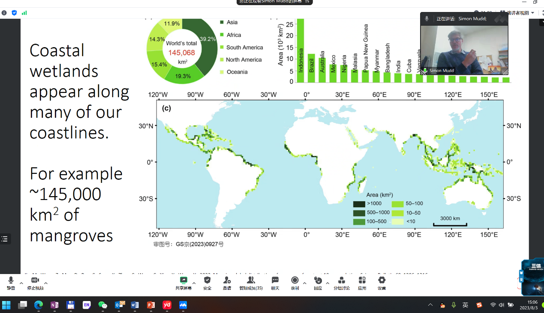The image size is (544, 313).
Task: Click the meeting info icon at top left
Action: (x=4, y=13)
